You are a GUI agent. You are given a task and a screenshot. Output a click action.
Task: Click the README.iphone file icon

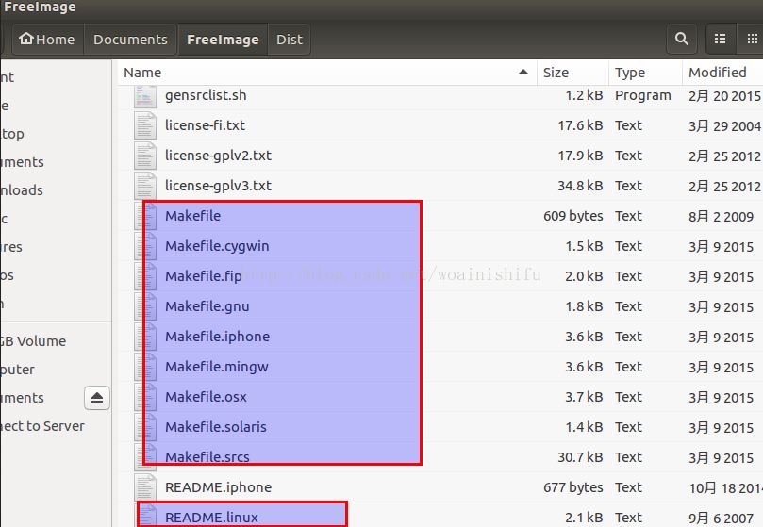[x=145, y=487]
